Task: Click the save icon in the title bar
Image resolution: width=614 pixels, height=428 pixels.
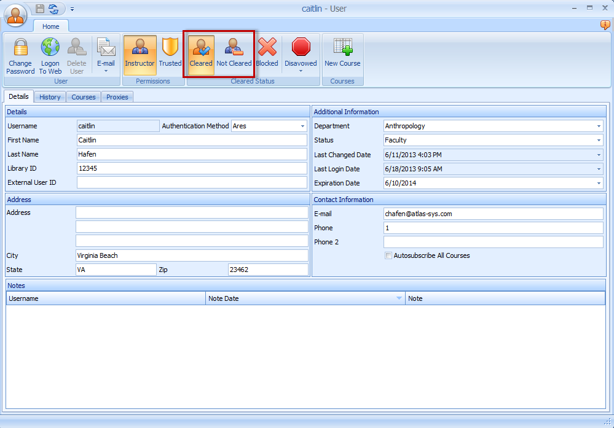Action: 39,9
